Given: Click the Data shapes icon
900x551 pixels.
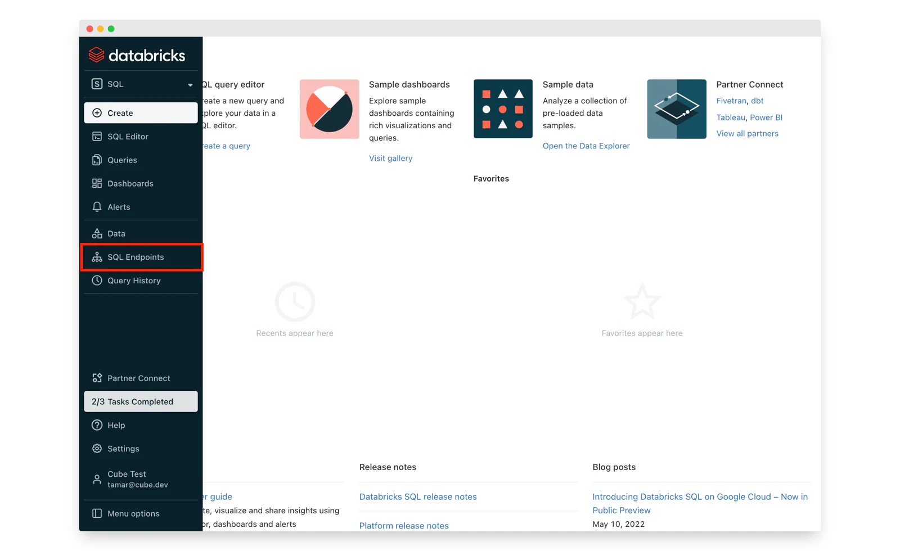Looking at the screenshot, I should (97, 233).
